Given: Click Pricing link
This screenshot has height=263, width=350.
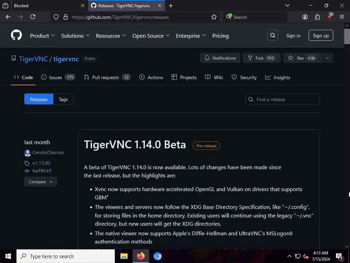Looking at the screenshot, I should pos(220,36).
